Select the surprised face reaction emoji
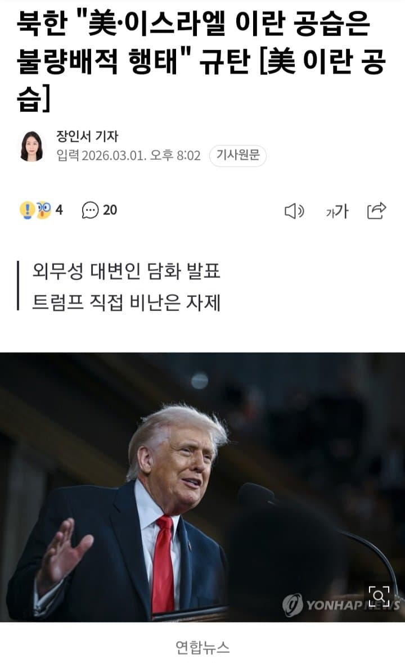This screenshot has height=663, width=405. (x=43, y=210)
